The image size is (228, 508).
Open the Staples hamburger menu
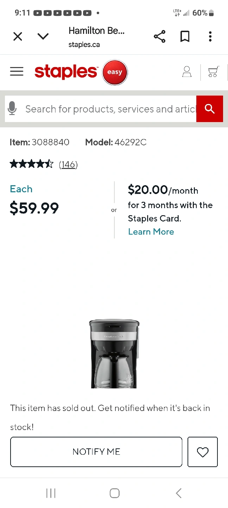17,72
